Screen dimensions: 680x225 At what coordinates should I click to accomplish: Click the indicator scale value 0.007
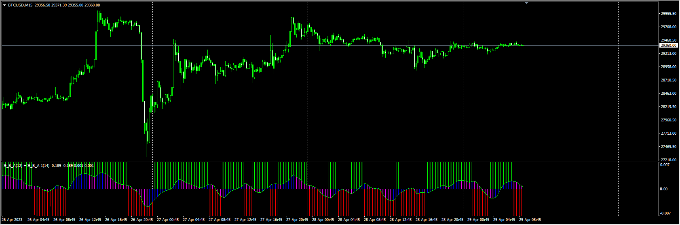[665, 165]
